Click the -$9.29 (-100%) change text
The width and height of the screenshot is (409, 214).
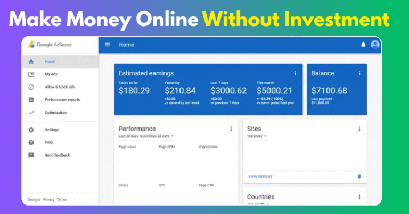[270, 99]
